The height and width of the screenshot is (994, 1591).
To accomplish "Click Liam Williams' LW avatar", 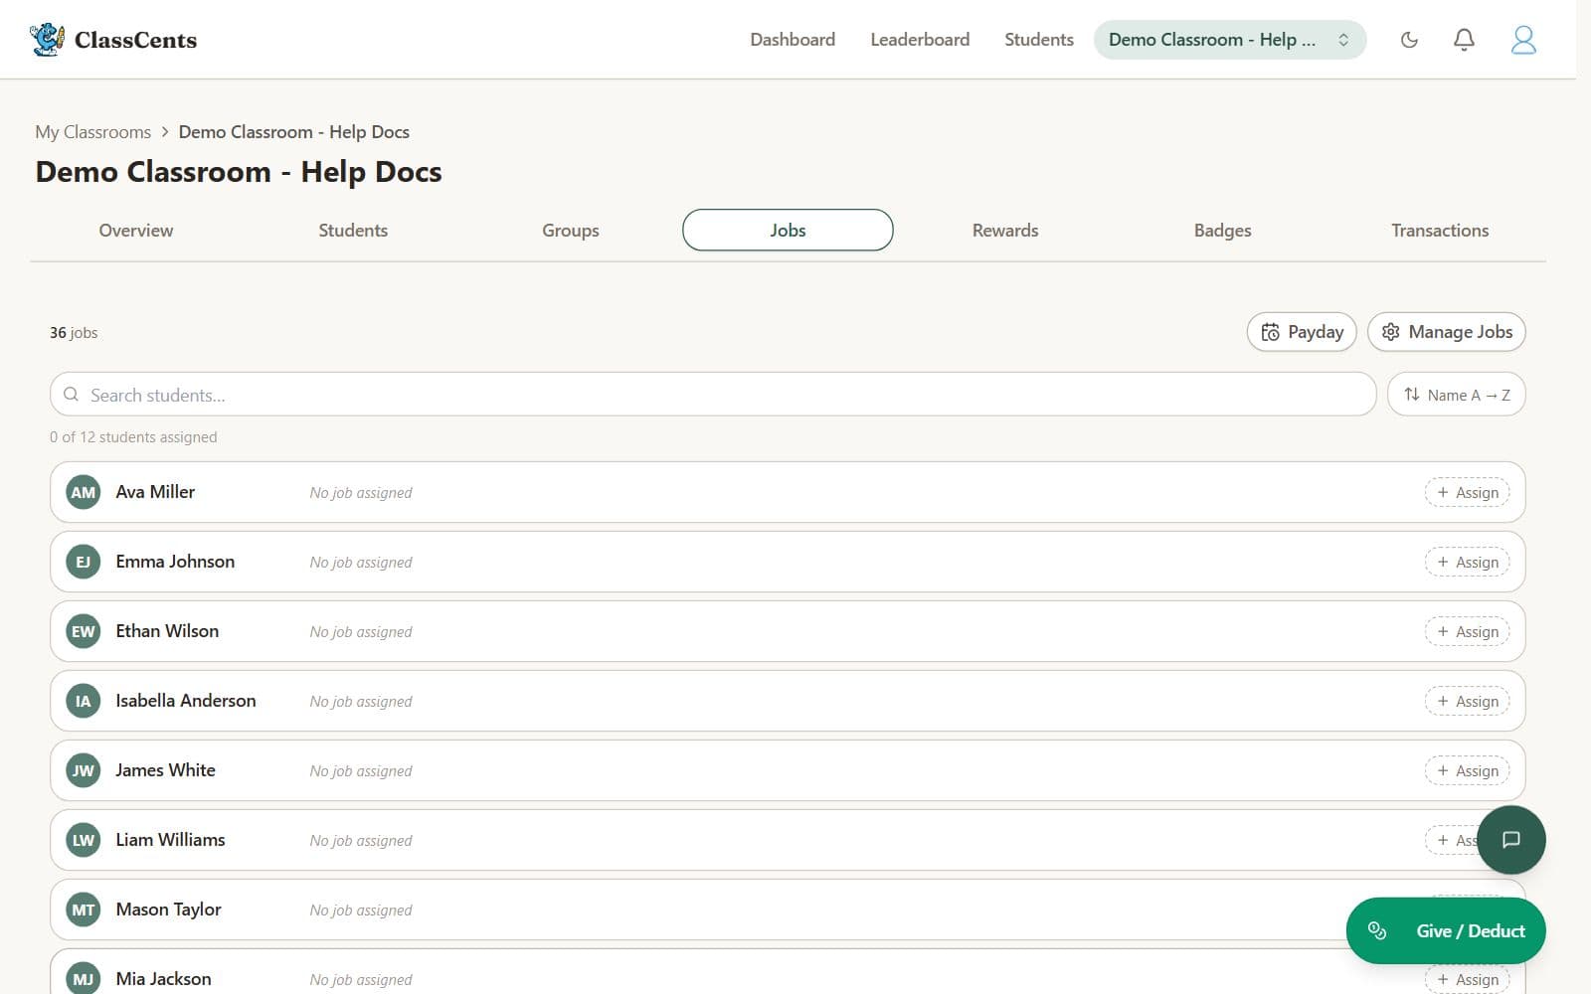I will [x=84, y=840].
